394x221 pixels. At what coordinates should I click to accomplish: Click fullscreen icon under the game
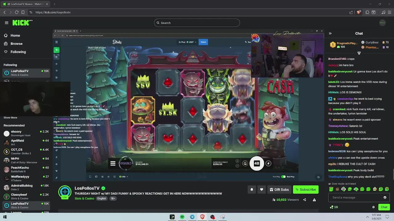(90, 176)
